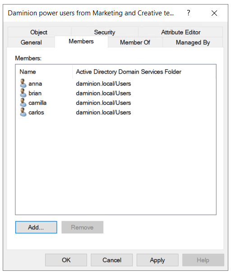Open the Object tab
Screen dimensions: 231x274
click(x=39, y=32)
